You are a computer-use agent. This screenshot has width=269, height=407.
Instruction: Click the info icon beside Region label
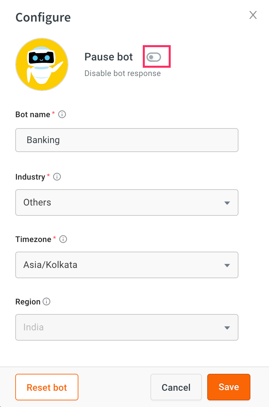[x=47, y=302]
